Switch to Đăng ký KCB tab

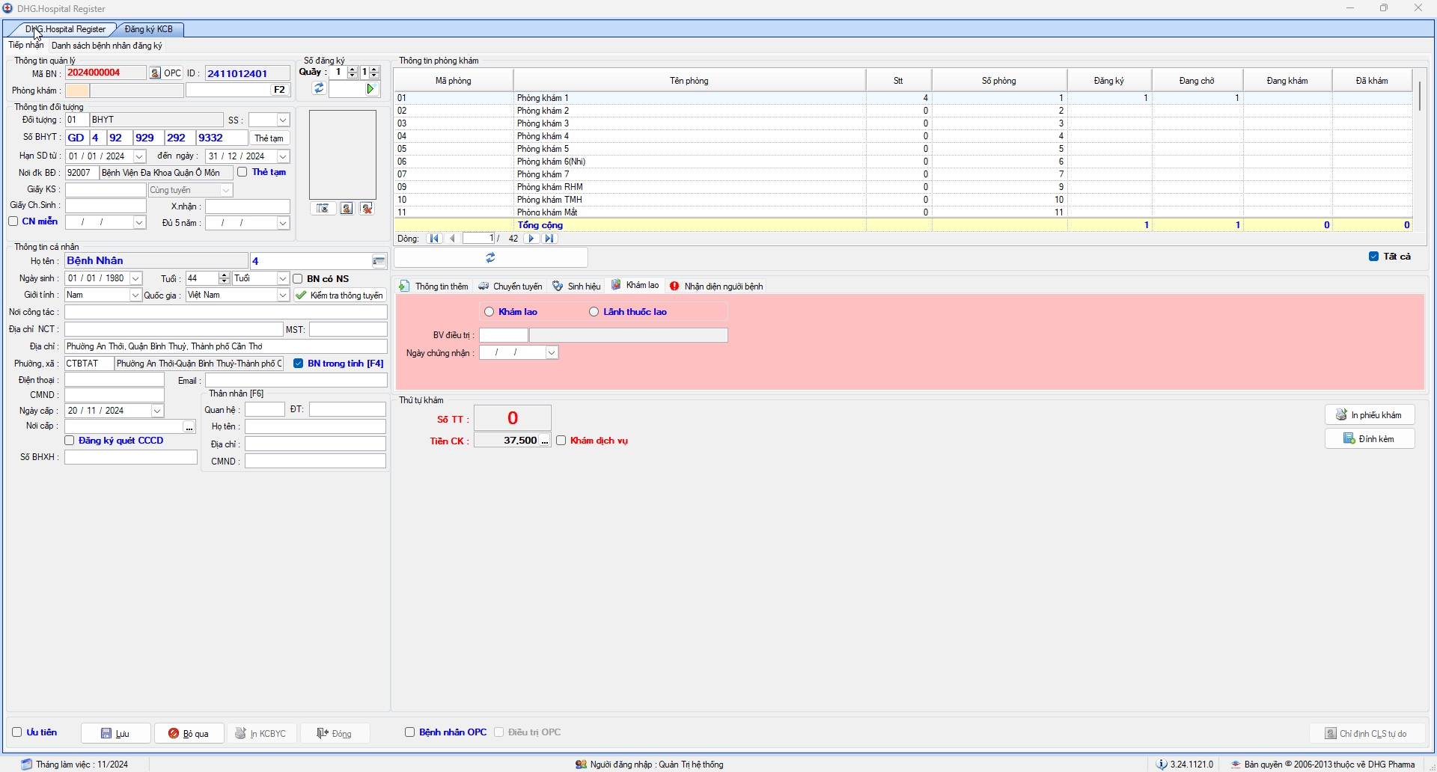click(x=149, y=29)
